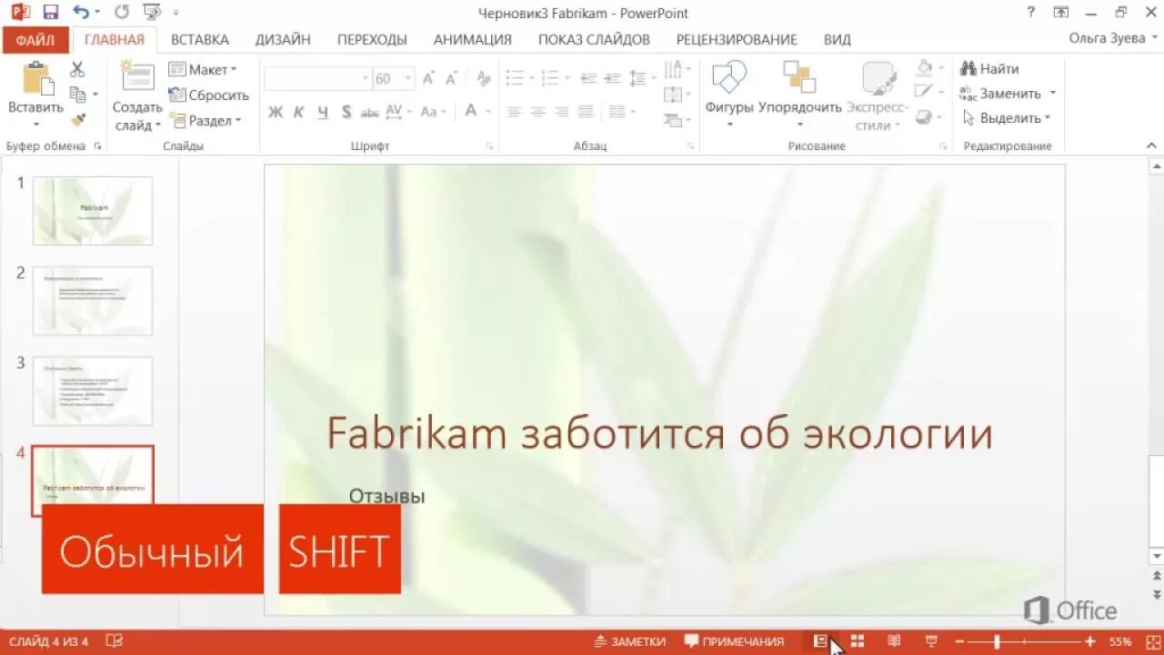Open the font size 60 dropdown
The height and width of the screenshot is (655, 1164).
pyautogui.click(x=408, y=79)
